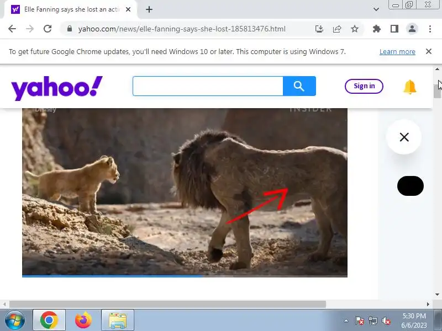This screenshot has width=442, height=331.
Task: Open the Windows Start menu
Action: pyautogui.click(x=15, y=321)
